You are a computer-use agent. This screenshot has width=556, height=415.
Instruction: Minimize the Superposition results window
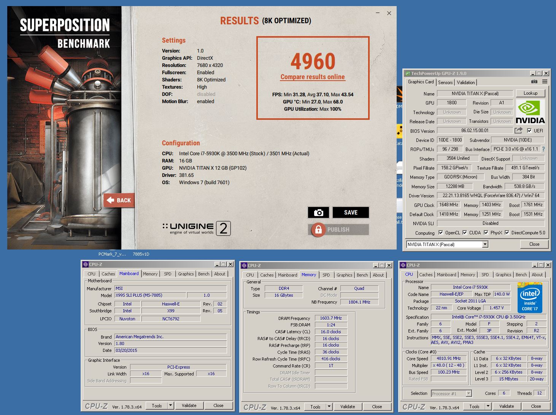[x=378, y=13]
